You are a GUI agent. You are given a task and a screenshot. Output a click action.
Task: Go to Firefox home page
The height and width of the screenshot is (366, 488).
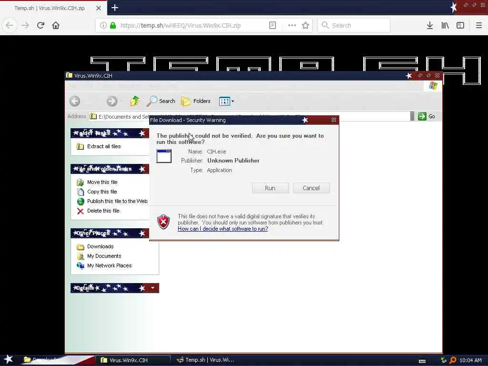point(56,25)
